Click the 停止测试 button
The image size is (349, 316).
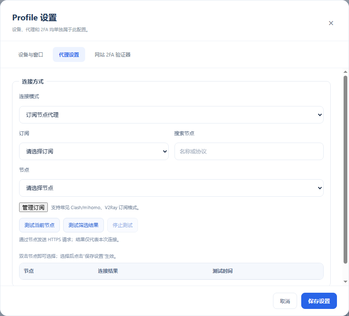point(123,225)
